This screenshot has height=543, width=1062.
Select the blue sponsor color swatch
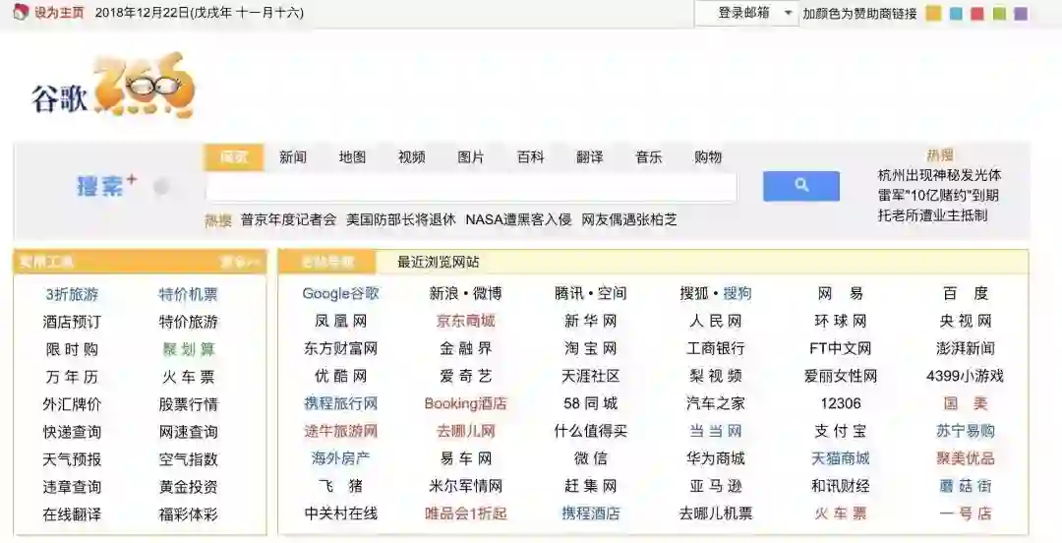(x=956, y=13)
